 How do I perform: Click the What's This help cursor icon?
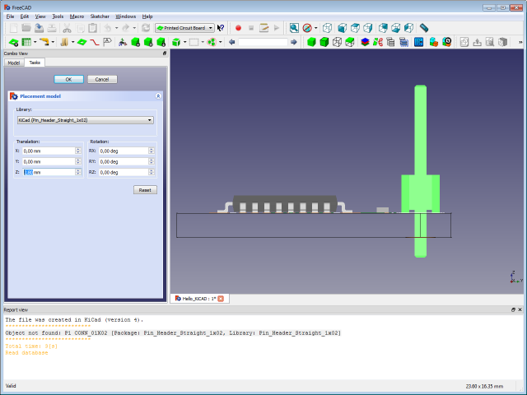(221, 28)
